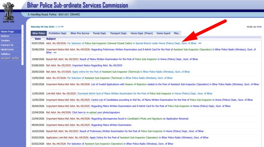Screen dimensions: 264x147
Task: Open Advt. No.-04/2026 Selection of ASI (Operation) link
Action: tap(120, 144)
